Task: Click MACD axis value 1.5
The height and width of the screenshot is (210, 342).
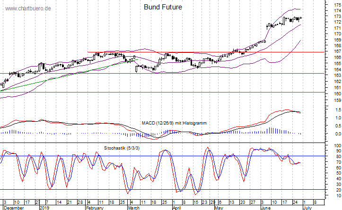Action: (x=338, y=110)
